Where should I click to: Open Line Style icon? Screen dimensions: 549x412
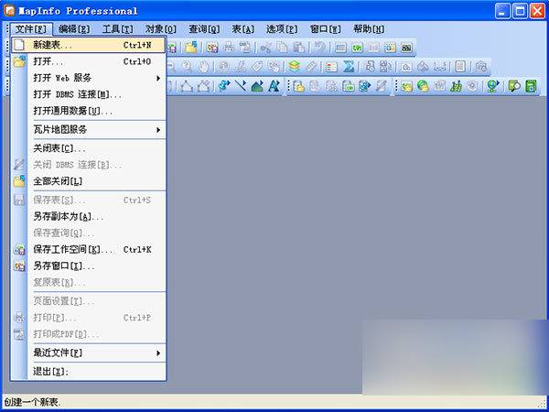[x=241, y=85]
